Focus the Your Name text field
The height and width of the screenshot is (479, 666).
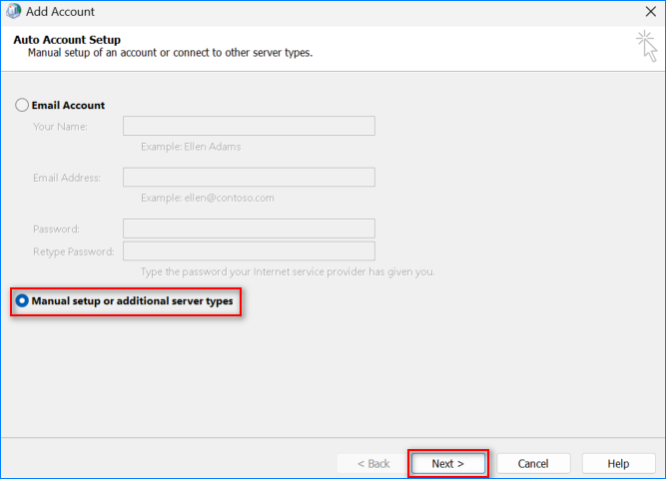[249, 126]
